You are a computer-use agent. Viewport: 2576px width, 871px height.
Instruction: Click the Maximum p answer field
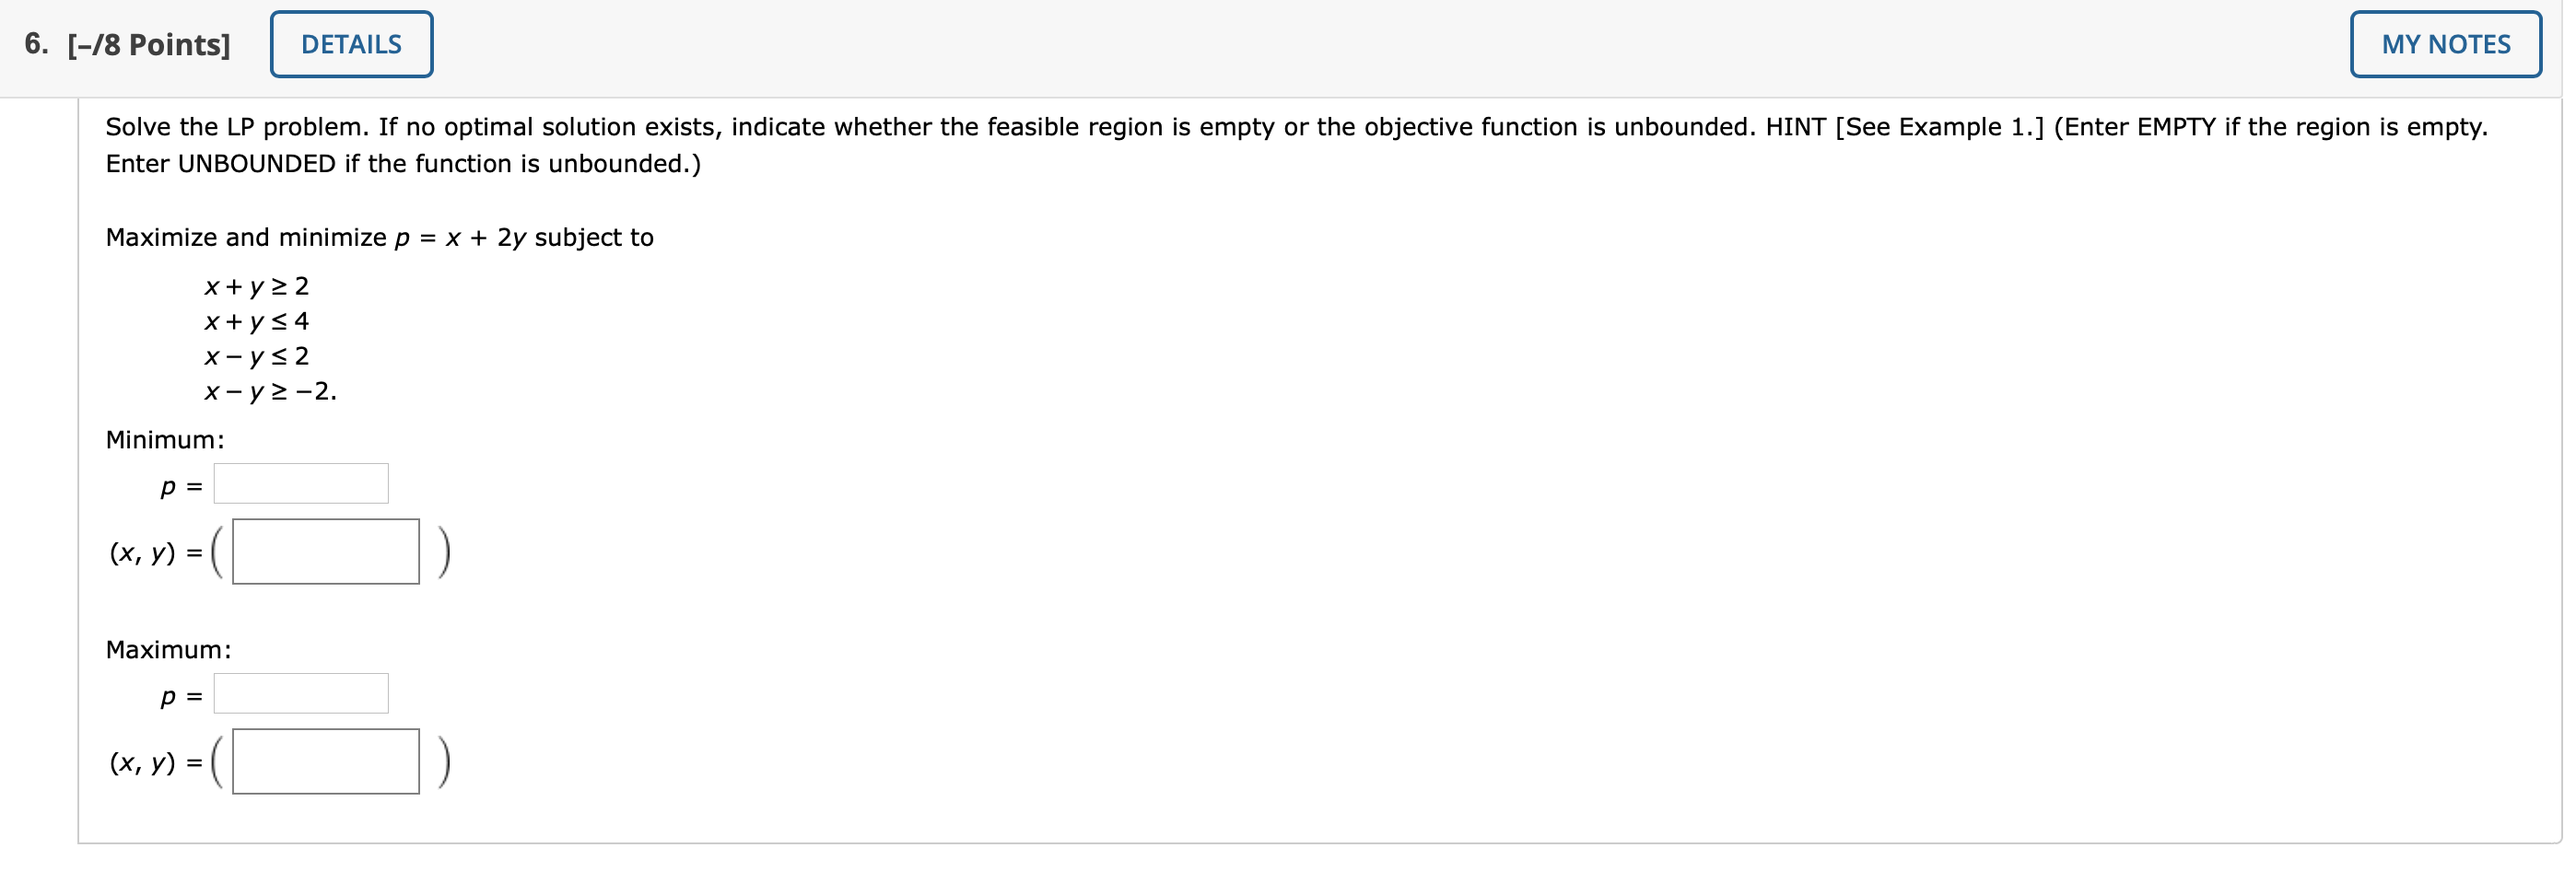(300, 692)
